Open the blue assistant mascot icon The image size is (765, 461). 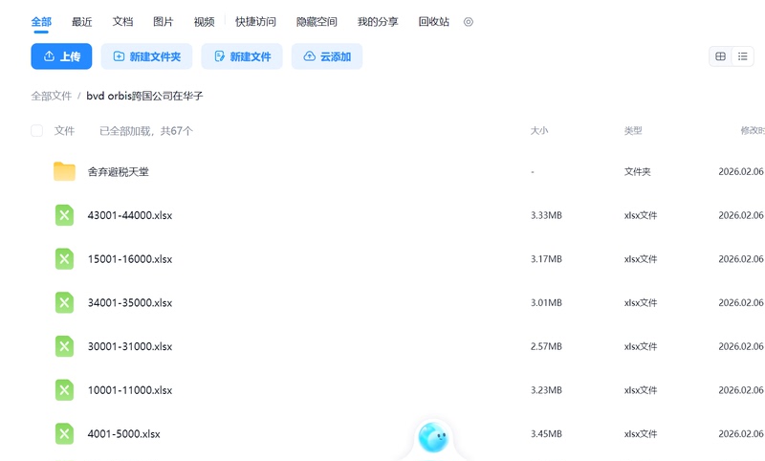point(433,437)
